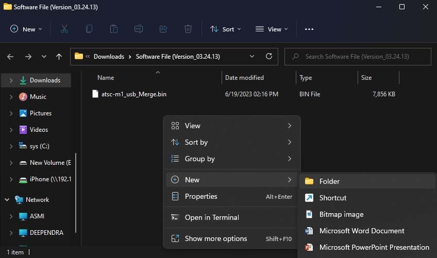The height and width of the screenshot is (258, 437).
Task: Click the Share icon in toolbar
Action: [x=163, y=29]
